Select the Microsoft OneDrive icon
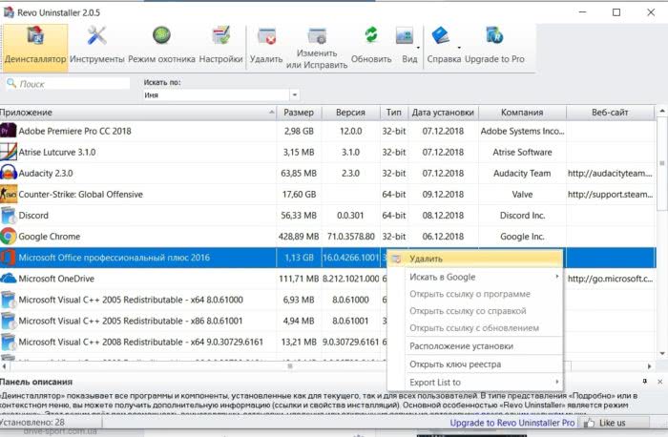The height and width of the screenshot is (437, 668). pos(8,279)
